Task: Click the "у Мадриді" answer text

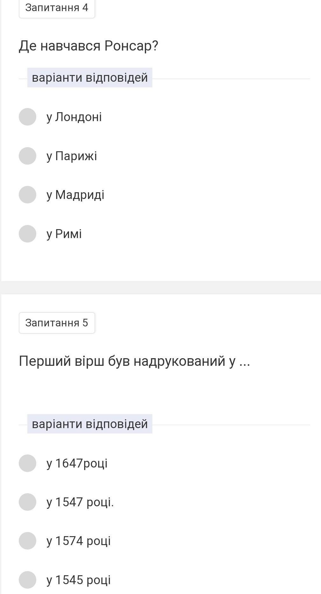Action: 75,195
